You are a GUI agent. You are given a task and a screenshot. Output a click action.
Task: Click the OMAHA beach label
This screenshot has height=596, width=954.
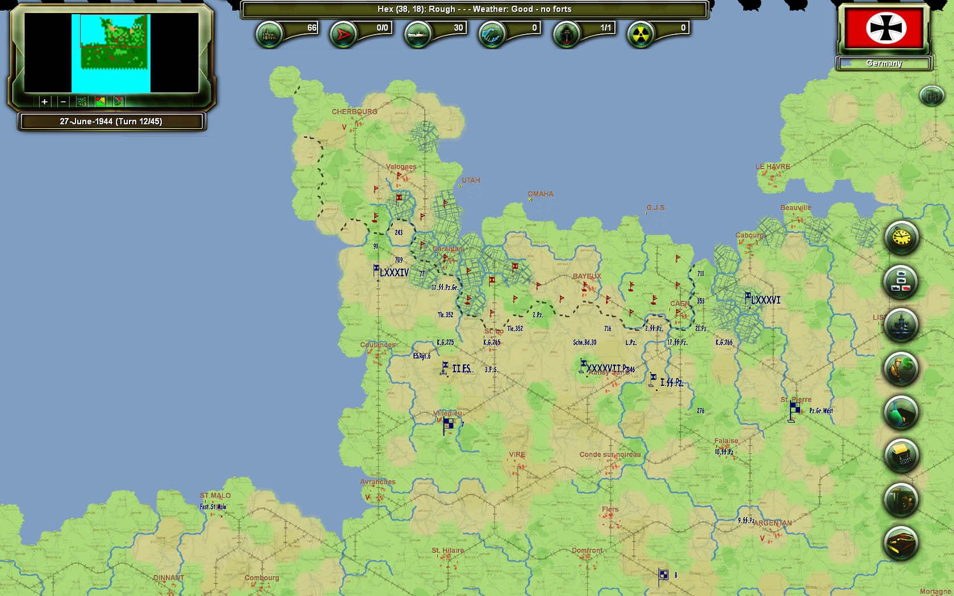[x=540, y=194]
